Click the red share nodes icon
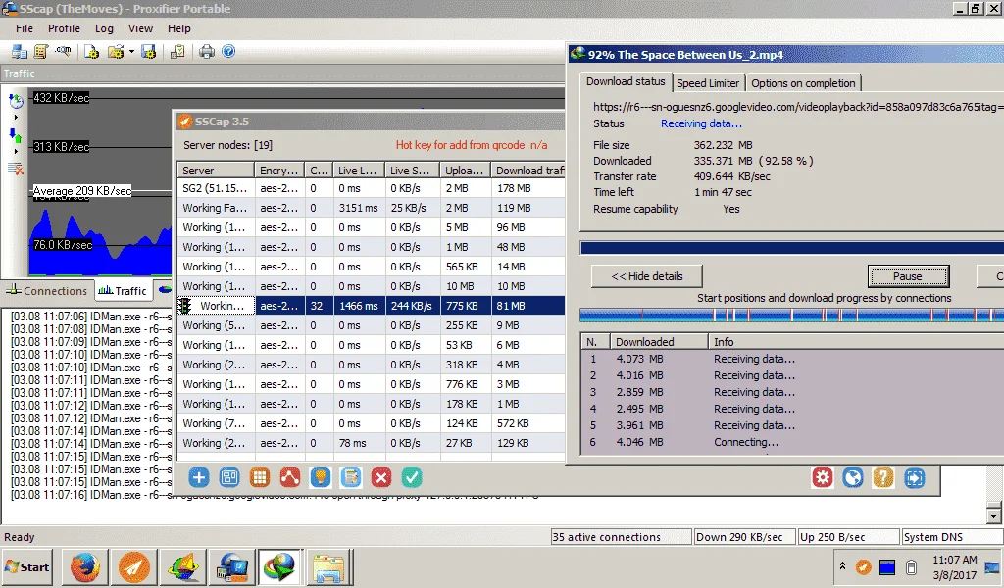This screenshot has width=1004, height=588. (x=290, y=478)
